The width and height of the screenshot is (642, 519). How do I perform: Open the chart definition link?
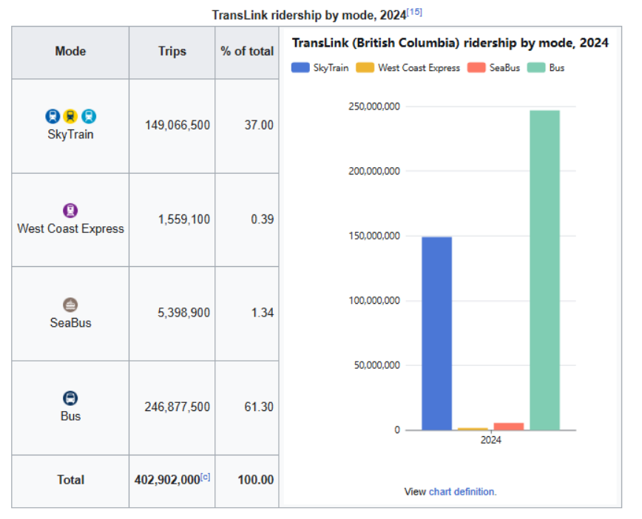462,492
